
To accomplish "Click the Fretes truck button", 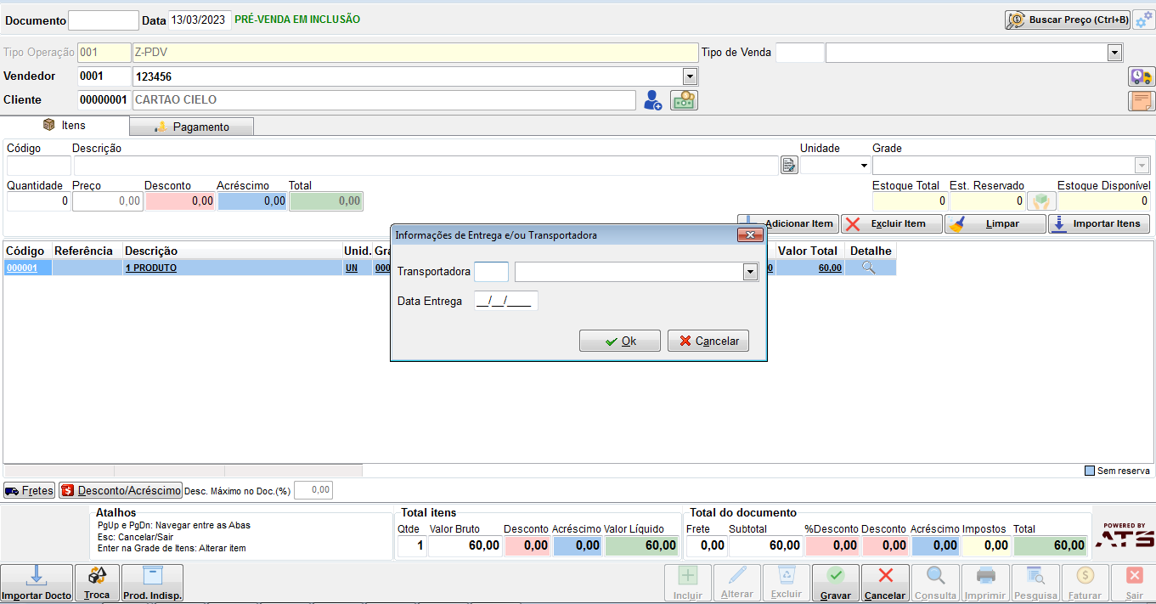I will (29, 490).
